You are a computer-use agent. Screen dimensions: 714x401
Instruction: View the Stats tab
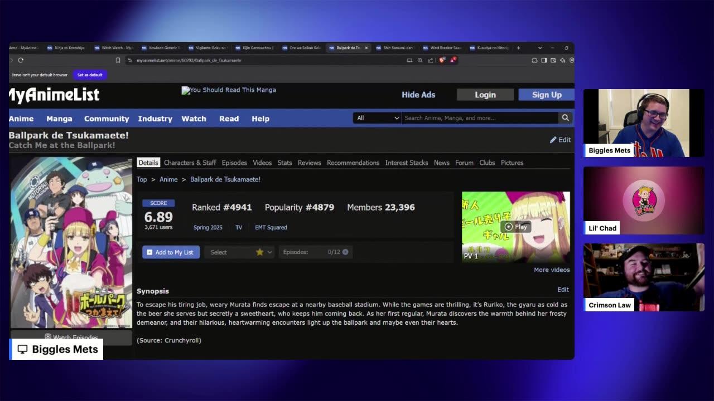point(284,163)
